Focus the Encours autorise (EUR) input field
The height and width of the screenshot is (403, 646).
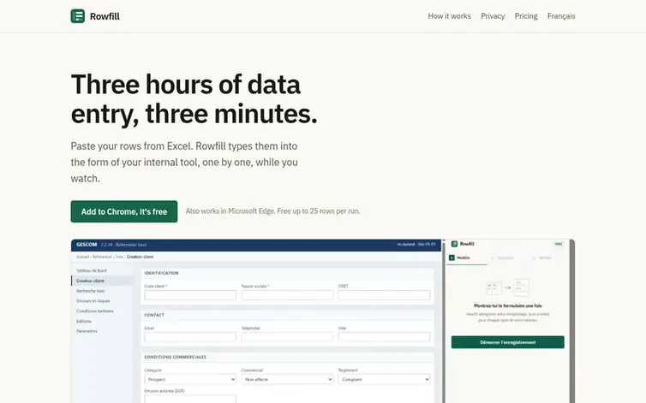[x=190, y=399]
